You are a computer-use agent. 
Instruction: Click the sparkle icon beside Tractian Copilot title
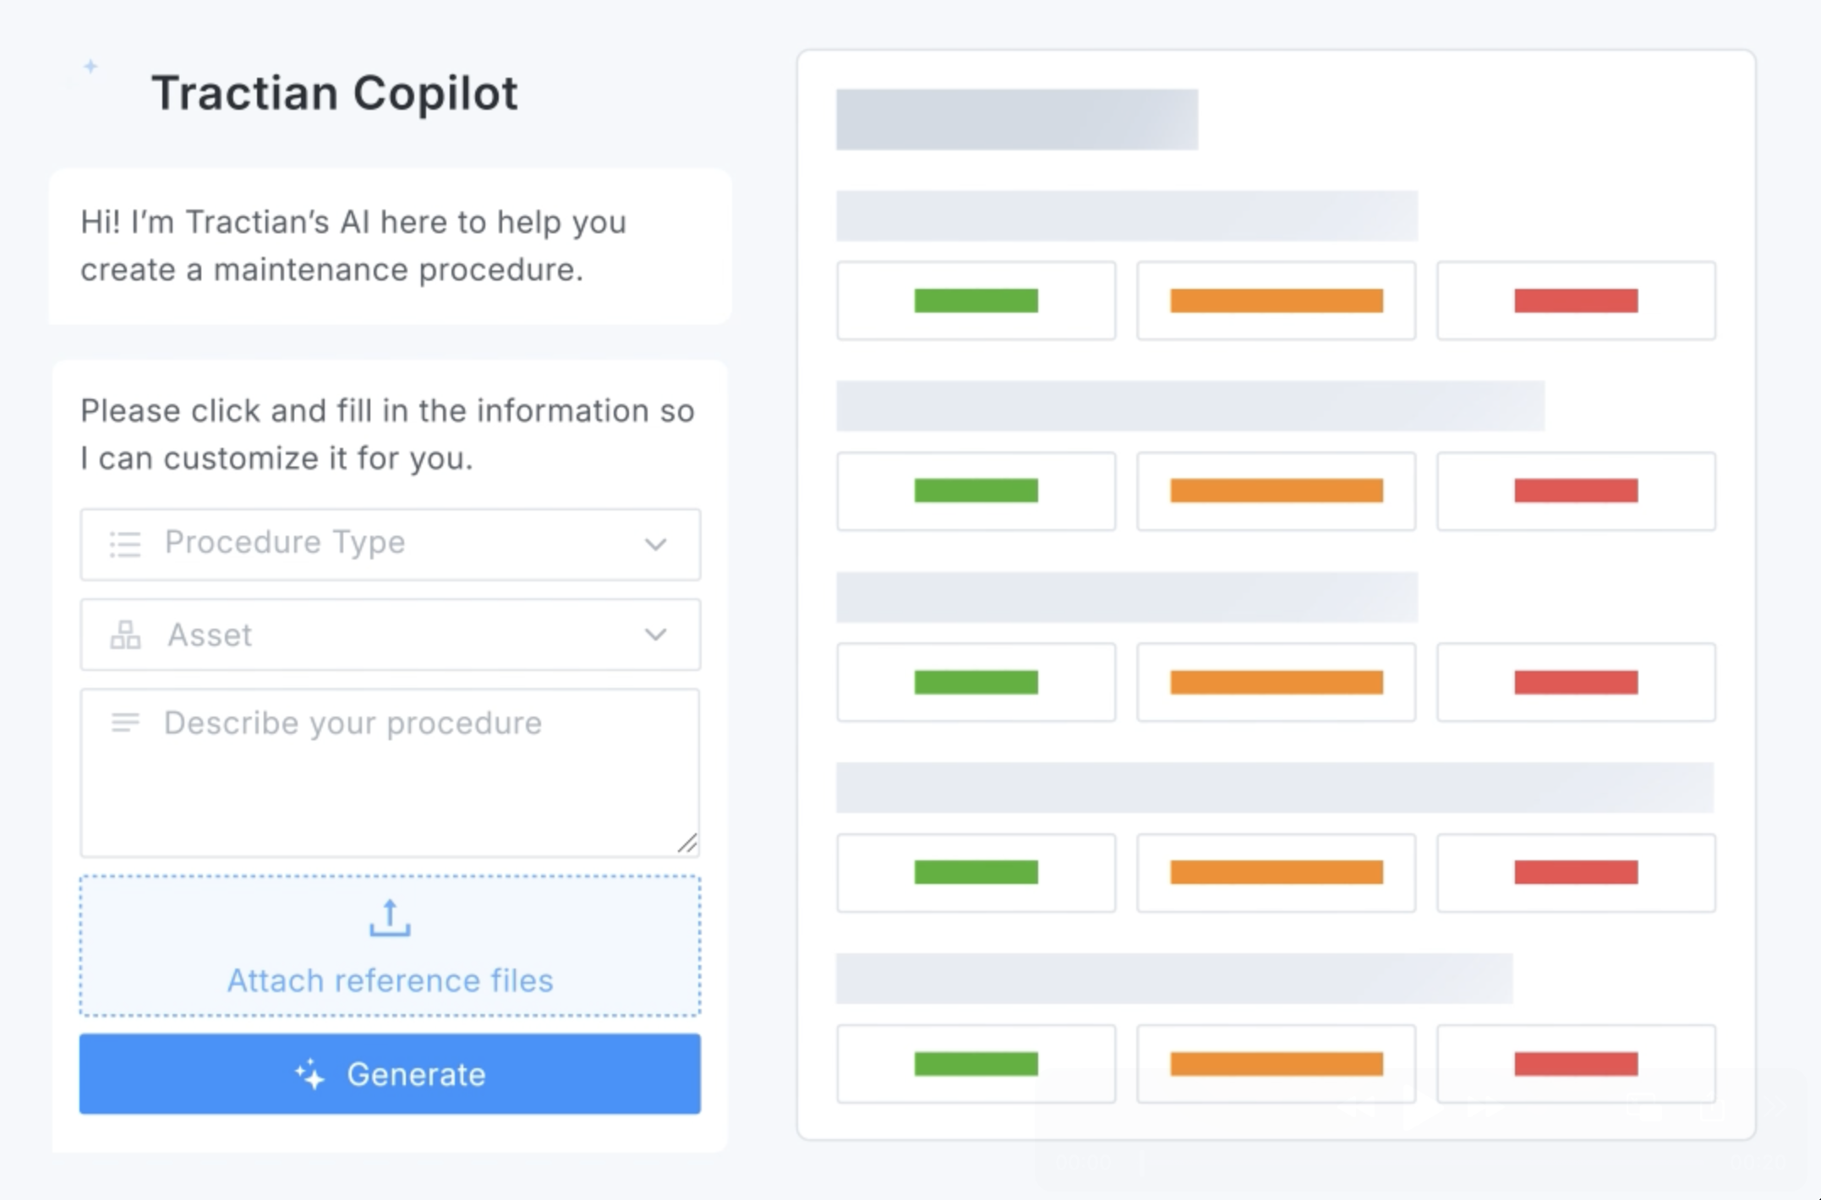pos(90,67)
